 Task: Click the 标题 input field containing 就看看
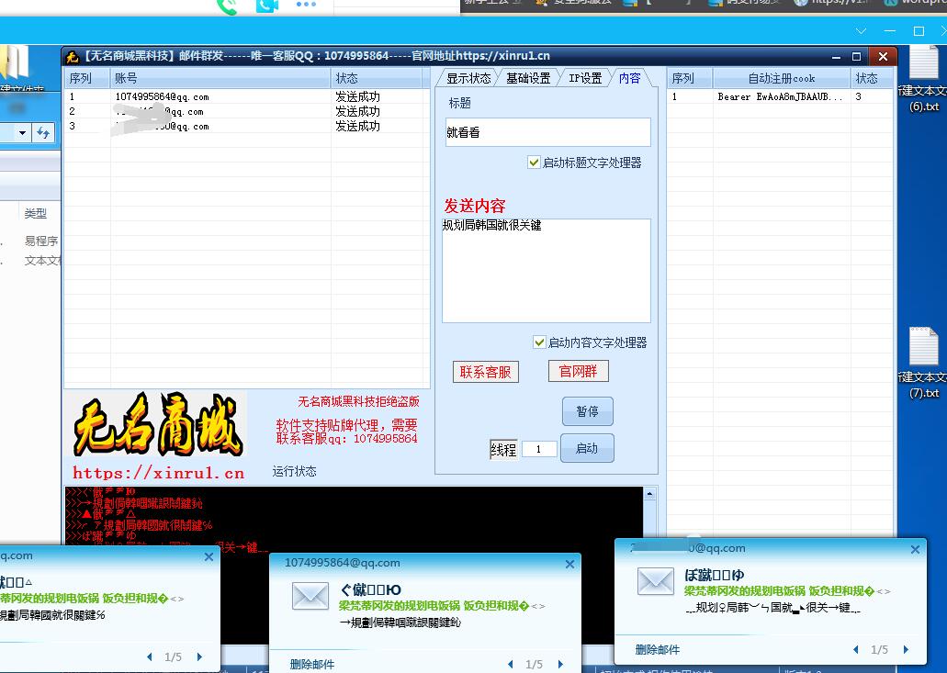pyautogui.click(x=547, y=132)
